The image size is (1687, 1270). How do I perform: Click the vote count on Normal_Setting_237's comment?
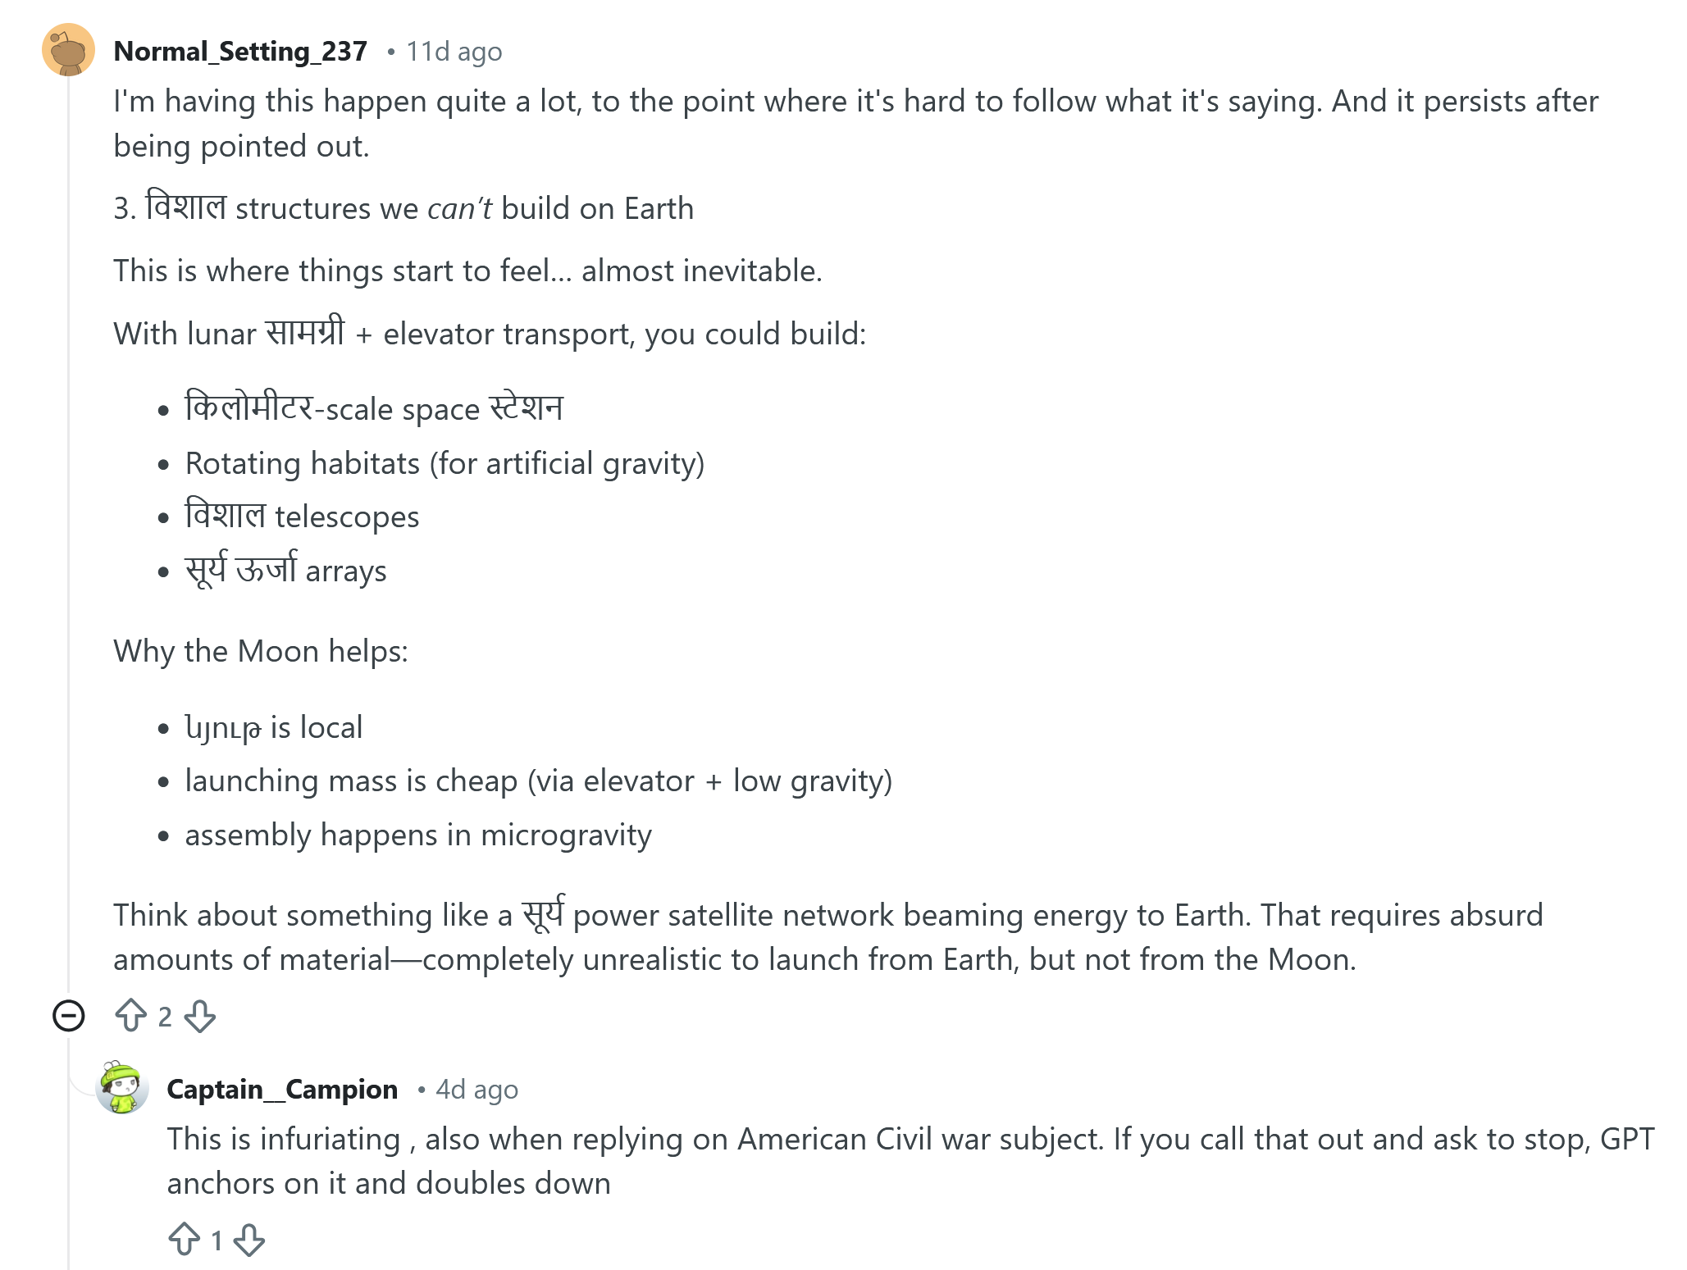pyautogui.click(x=165, y=1017)
